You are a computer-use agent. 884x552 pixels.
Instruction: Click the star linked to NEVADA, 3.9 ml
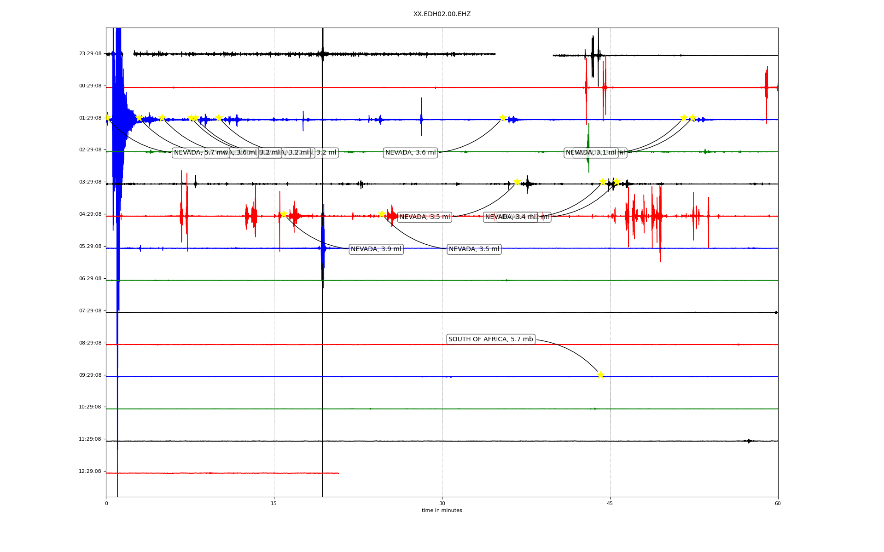(x=284, y=214)
